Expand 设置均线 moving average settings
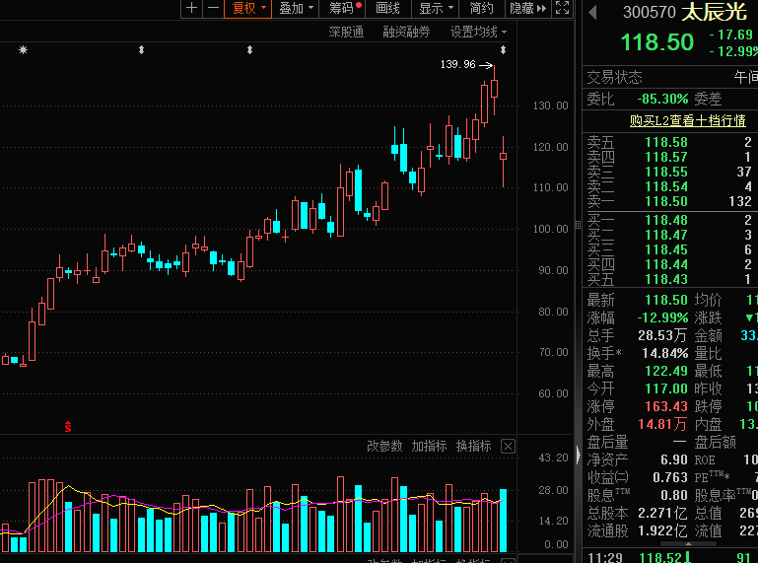 [478, 32]
